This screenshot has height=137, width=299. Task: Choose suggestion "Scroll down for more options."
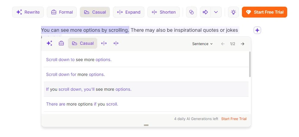(x=76, y=74)
